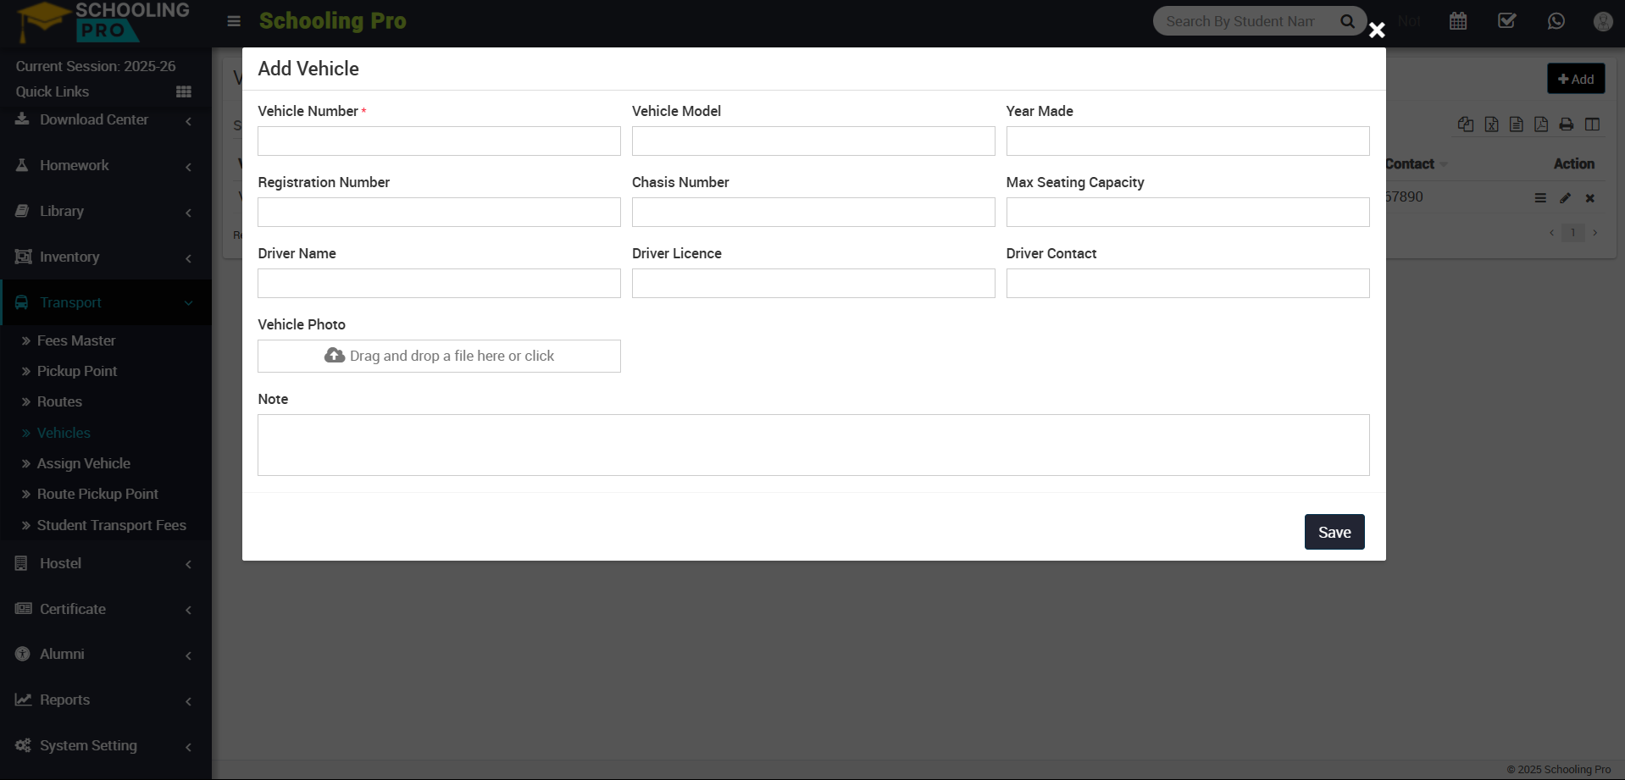Open the Assign Vehicle submenu item
The image size is (1625, 780).
click(x=84, y=463)
